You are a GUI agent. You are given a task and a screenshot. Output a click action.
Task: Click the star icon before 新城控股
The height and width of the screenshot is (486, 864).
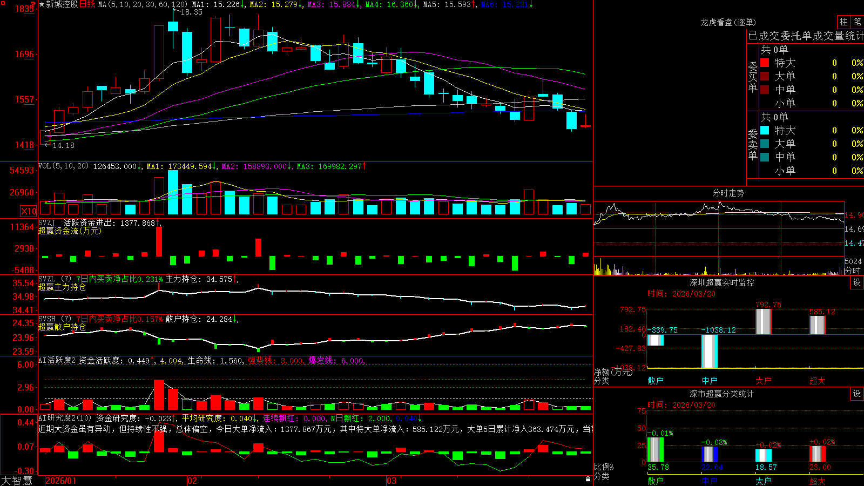[x=42, y=4]
